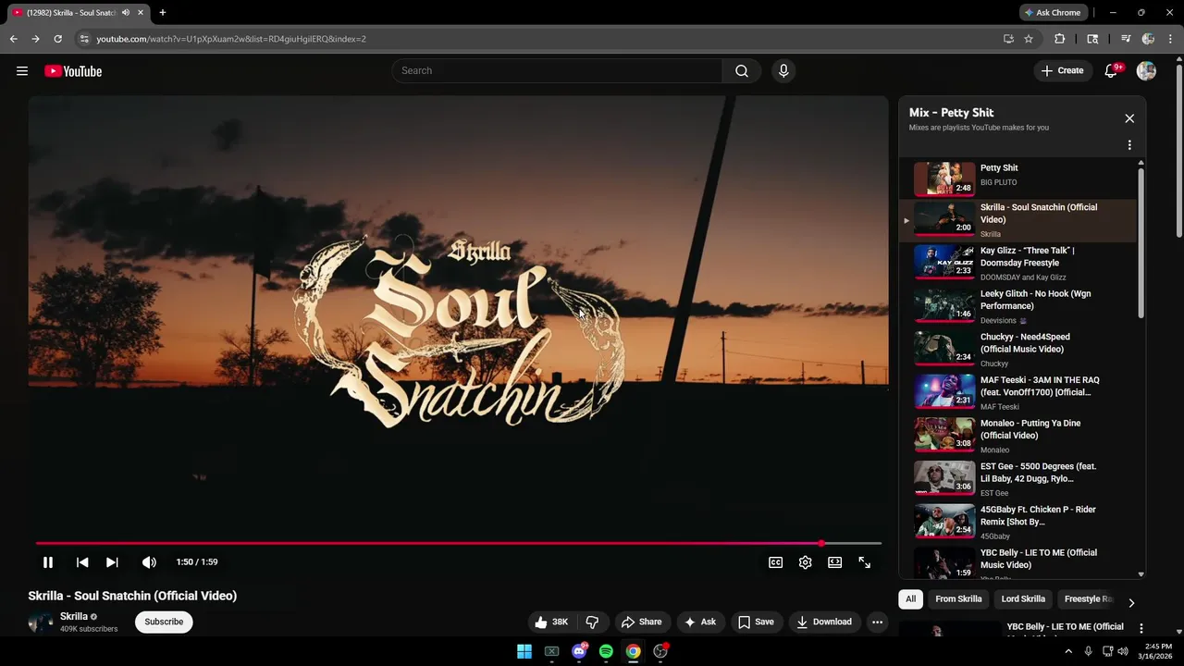Select the All filter chip
The image size is (1184, 666).
[x=910, y=598]
